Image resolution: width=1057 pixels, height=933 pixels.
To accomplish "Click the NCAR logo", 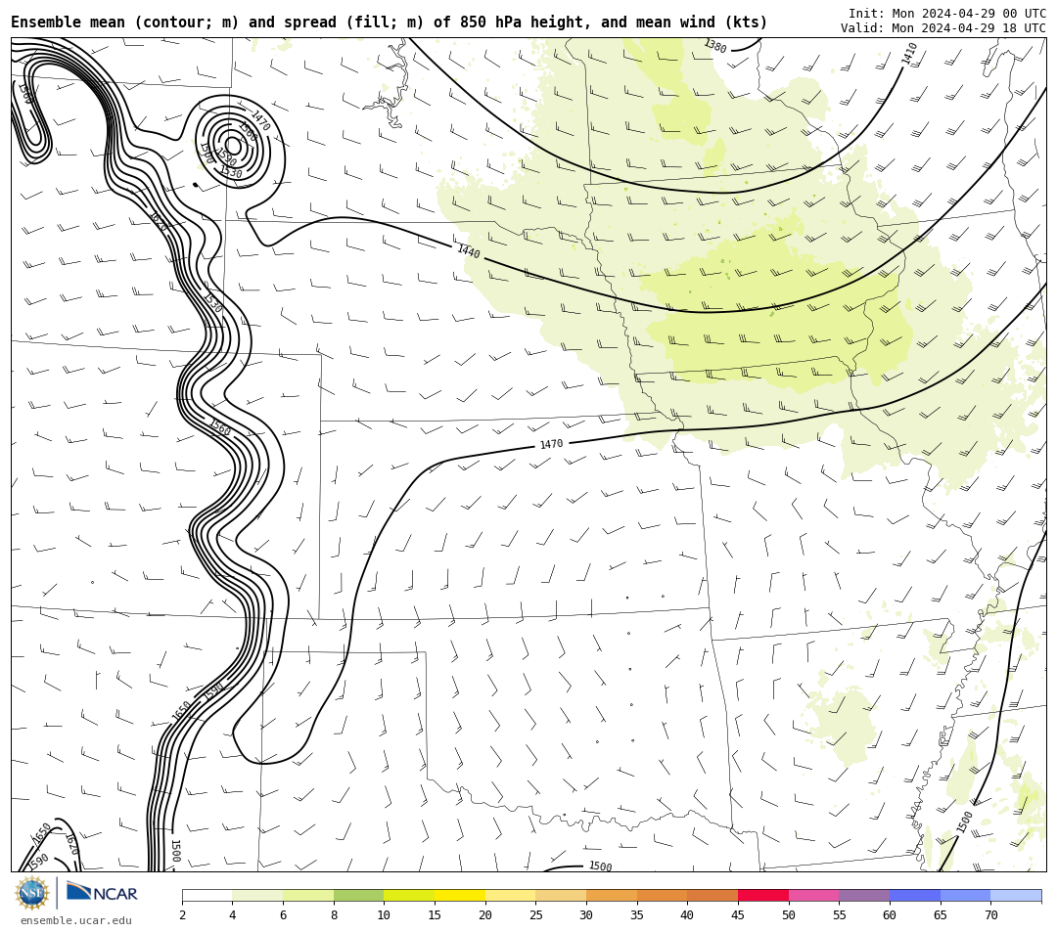I will 102,893.
